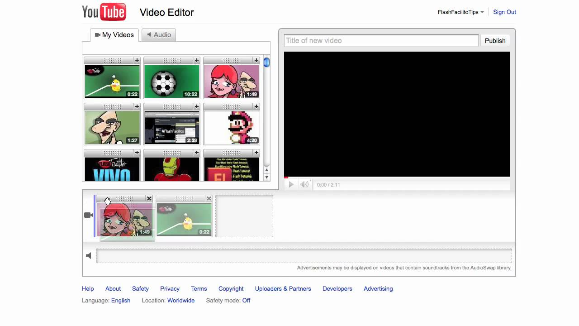
Task: Click the Video Editor heading text
Action: point(167,12)
